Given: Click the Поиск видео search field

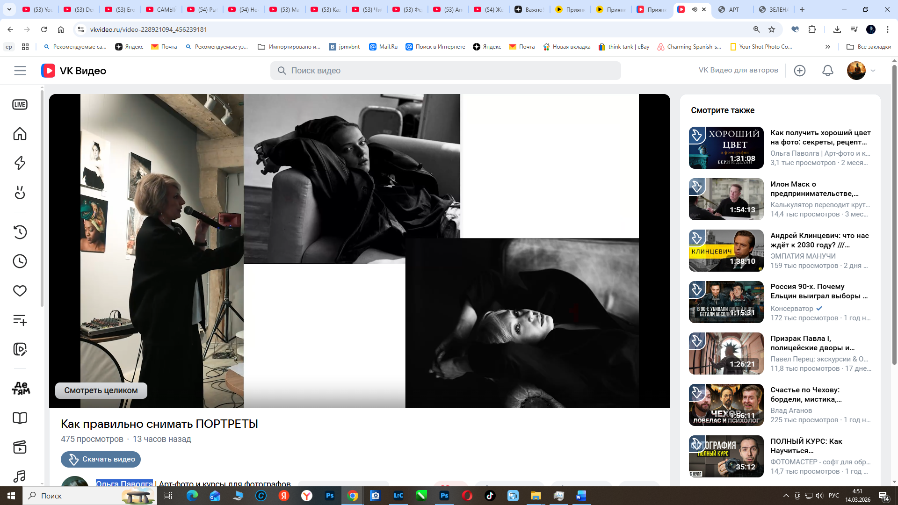Looking at the screenshot, I should (x=445, y=71).
